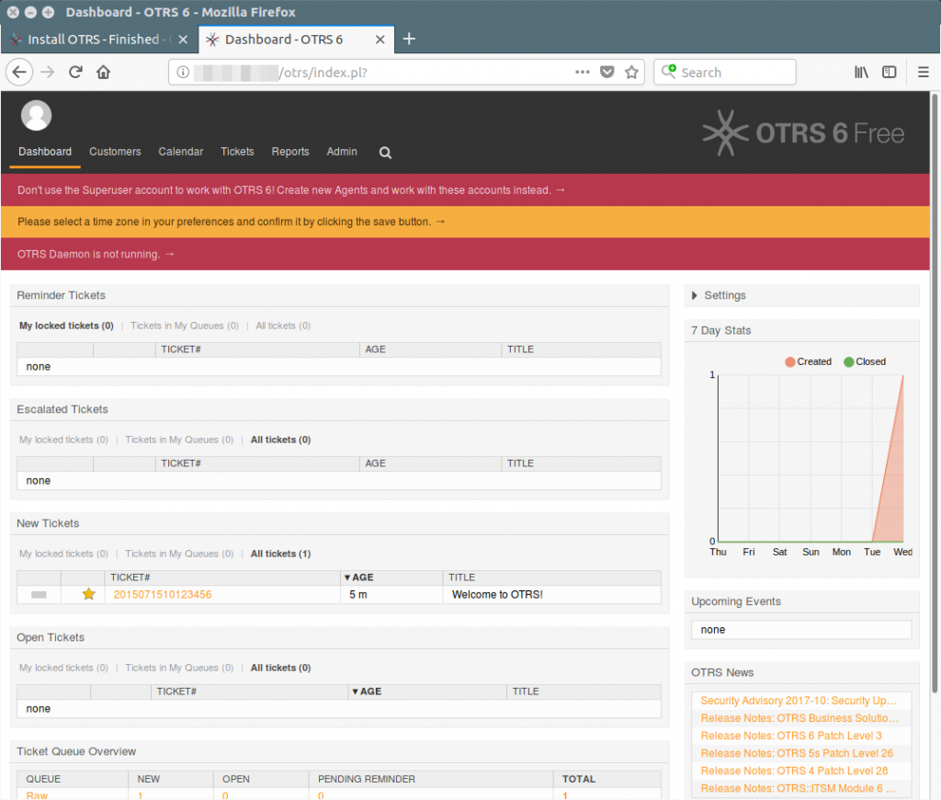This screenshot has width=941, height=800.
Task: Open the Firefox Library icon
Action: pos(860,72)
